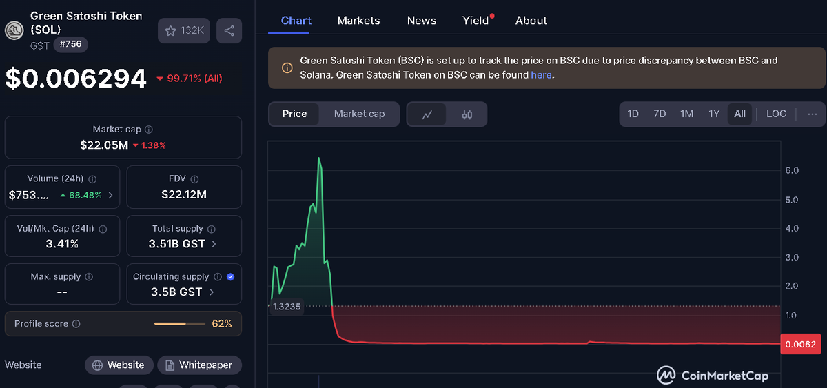Click the Green Satoshi Token logo icon
The image size is (827, 388).
coord(14,30)
